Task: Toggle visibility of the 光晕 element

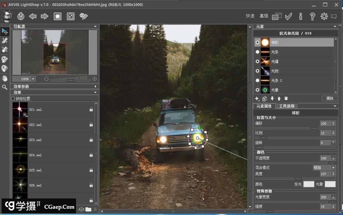Action: tap(257, 90)
